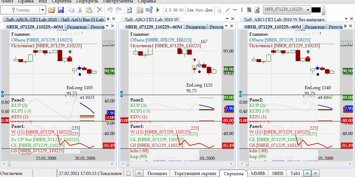Switch to Лаб: ArO/Bar-П Lab tab
Viewport: 355px width, 177px height.
point(82,19)
